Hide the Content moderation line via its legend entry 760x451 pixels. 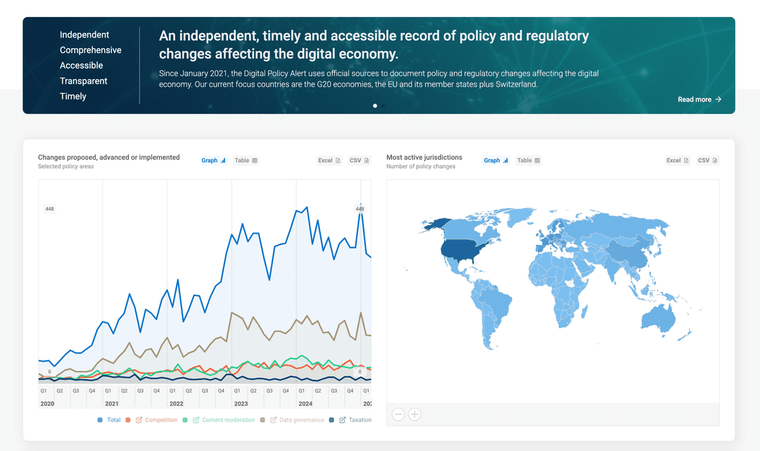point(227,419)
